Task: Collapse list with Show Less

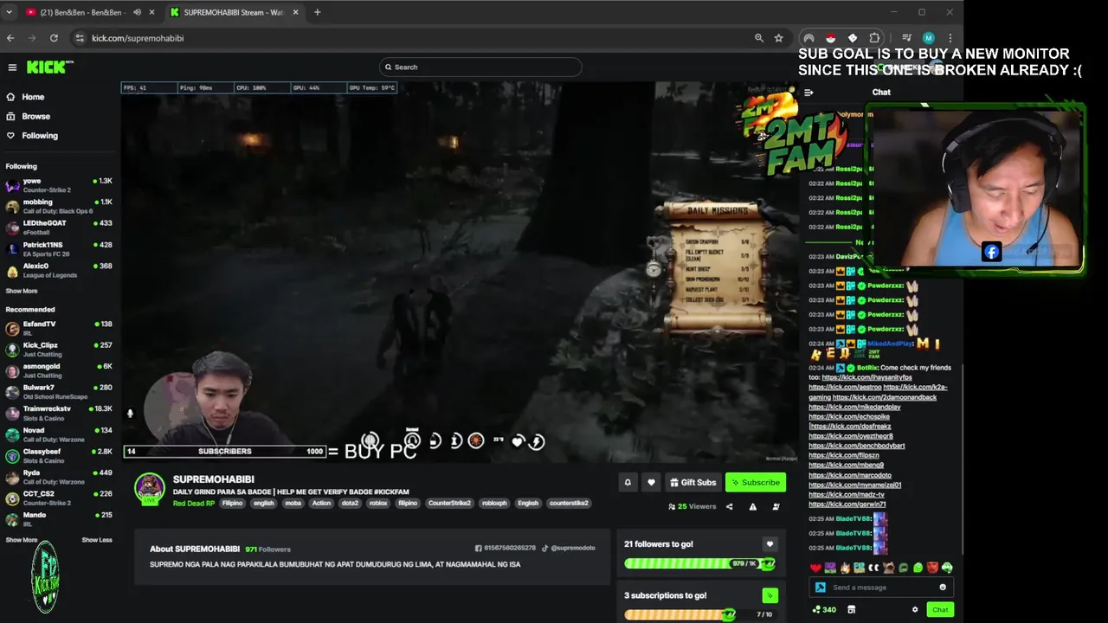Action: pyautogui.click(x=97, y=540)
